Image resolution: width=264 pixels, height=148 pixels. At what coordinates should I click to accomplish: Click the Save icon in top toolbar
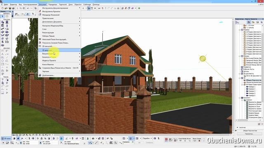pos(10,8)
